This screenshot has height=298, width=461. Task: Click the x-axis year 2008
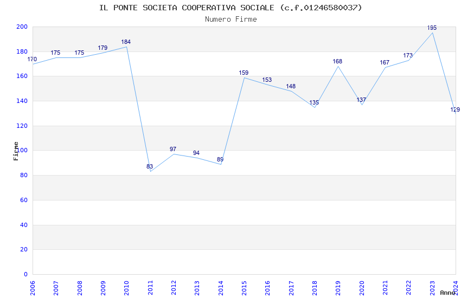pos(79,288)
